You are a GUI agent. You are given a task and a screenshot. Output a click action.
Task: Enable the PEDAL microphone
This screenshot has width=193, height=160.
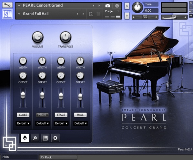[42, 115]
